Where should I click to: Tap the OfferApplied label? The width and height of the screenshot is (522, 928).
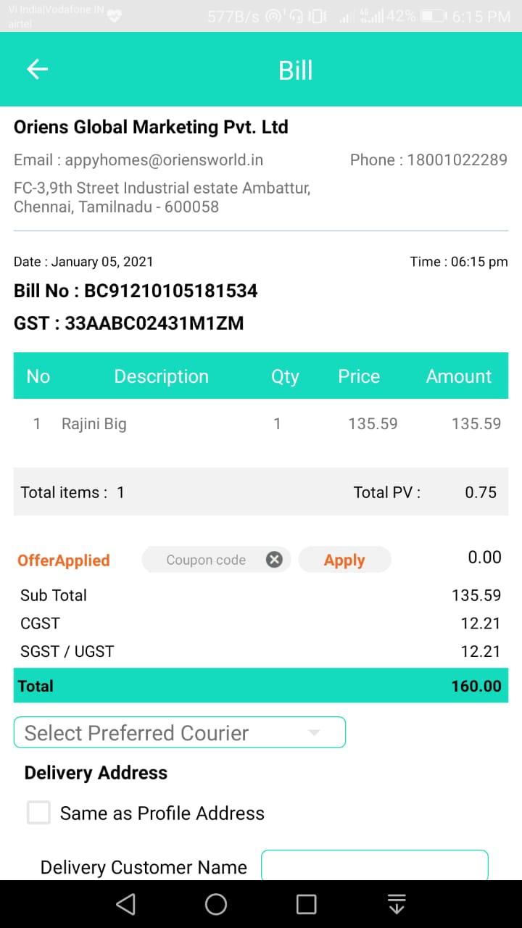coord(64,560)
